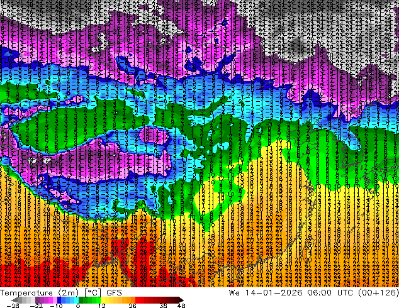This screenshot has width=399, height=308.
Task: Click the cyan legend swatch left of 0
Action: pyautogui.click(x=76, y=300)
